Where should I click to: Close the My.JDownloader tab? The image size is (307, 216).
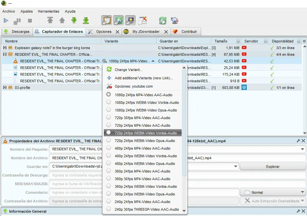[166, 32]
